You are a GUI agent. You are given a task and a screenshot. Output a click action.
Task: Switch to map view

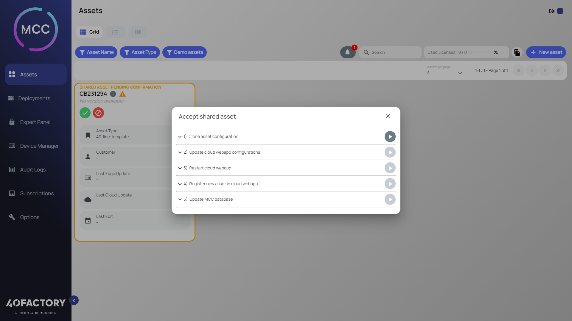138,32
